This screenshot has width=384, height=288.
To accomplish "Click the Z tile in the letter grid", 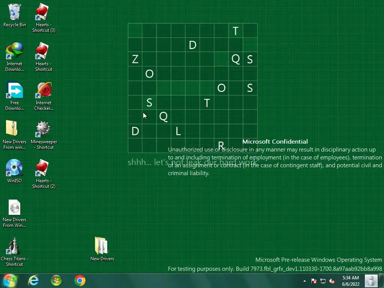I will pos(135,59).
